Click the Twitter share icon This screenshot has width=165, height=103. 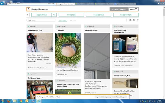coord(138,20)
